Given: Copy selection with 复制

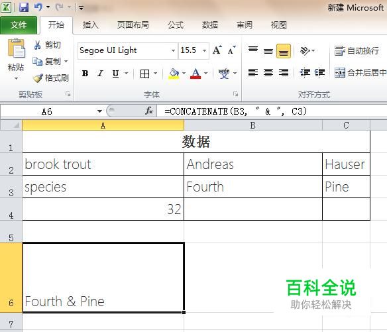Looking at the screenshot, I should click(47, 61).
